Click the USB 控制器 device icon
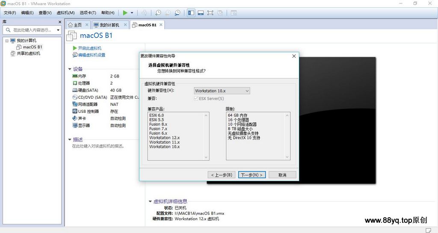Image resolution: width=438 pixels, height=233 pixels. coord(75,111)
